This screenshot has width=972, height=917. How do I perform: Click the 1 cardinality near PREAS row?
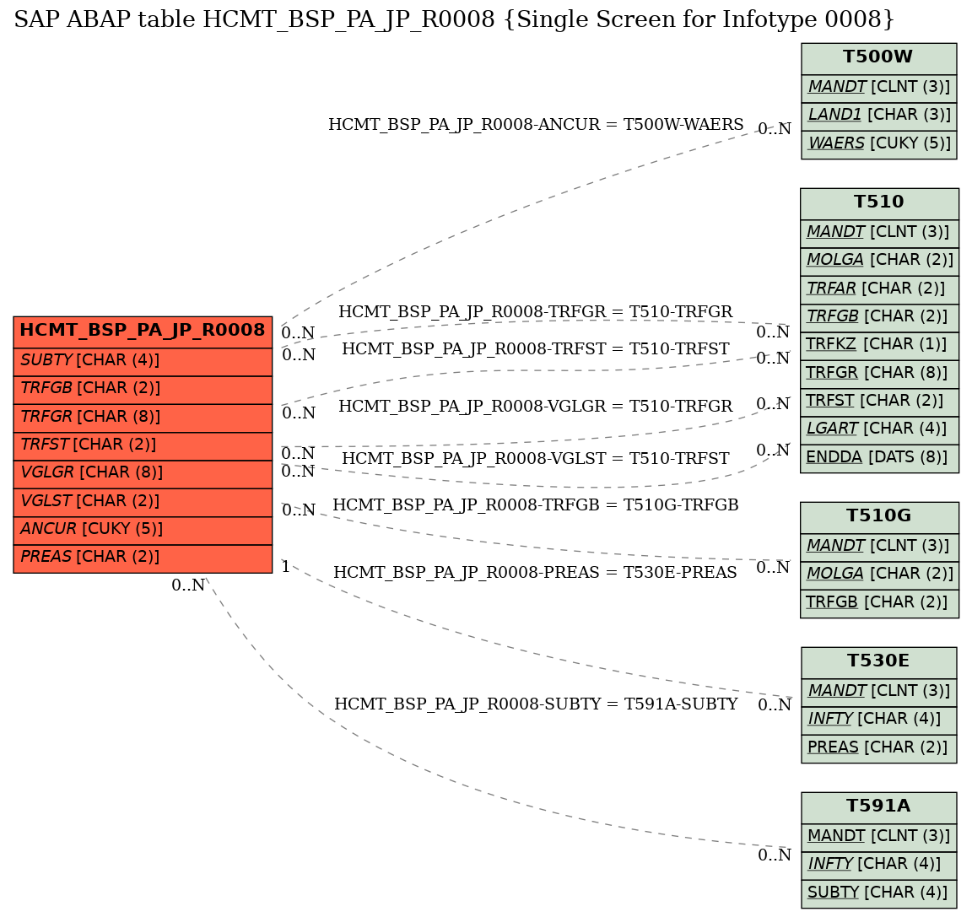(x=286, y=566)
